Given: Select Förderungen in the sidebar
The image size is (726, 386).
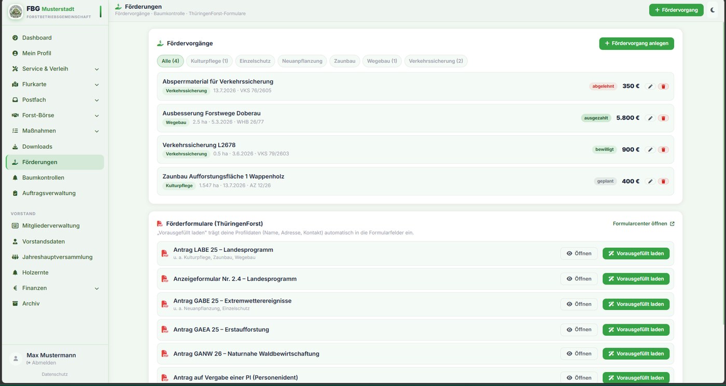Looking at the screenshot, I should tap(54, 162).
